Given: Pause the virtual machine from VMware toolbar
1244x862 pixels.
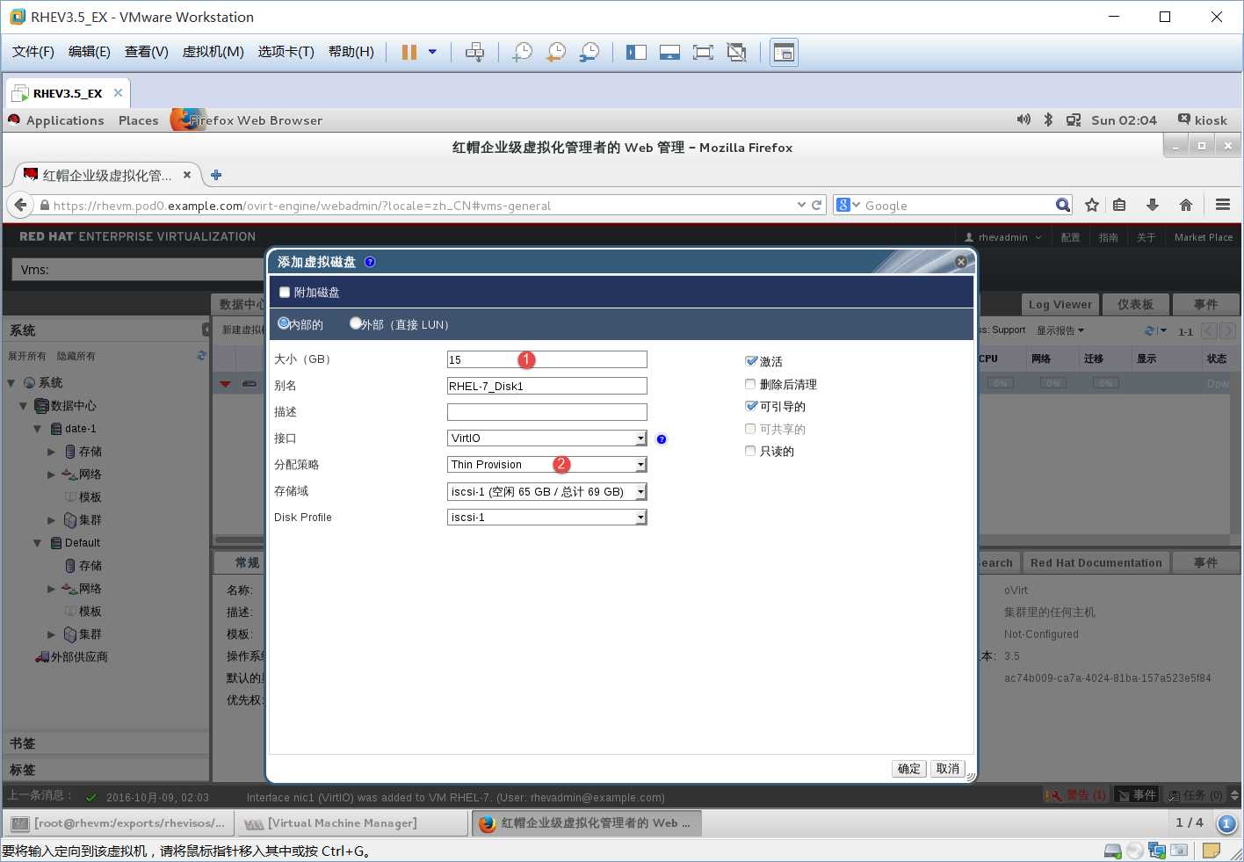Looking at the screenshot, I should click(x=409, y=52).
